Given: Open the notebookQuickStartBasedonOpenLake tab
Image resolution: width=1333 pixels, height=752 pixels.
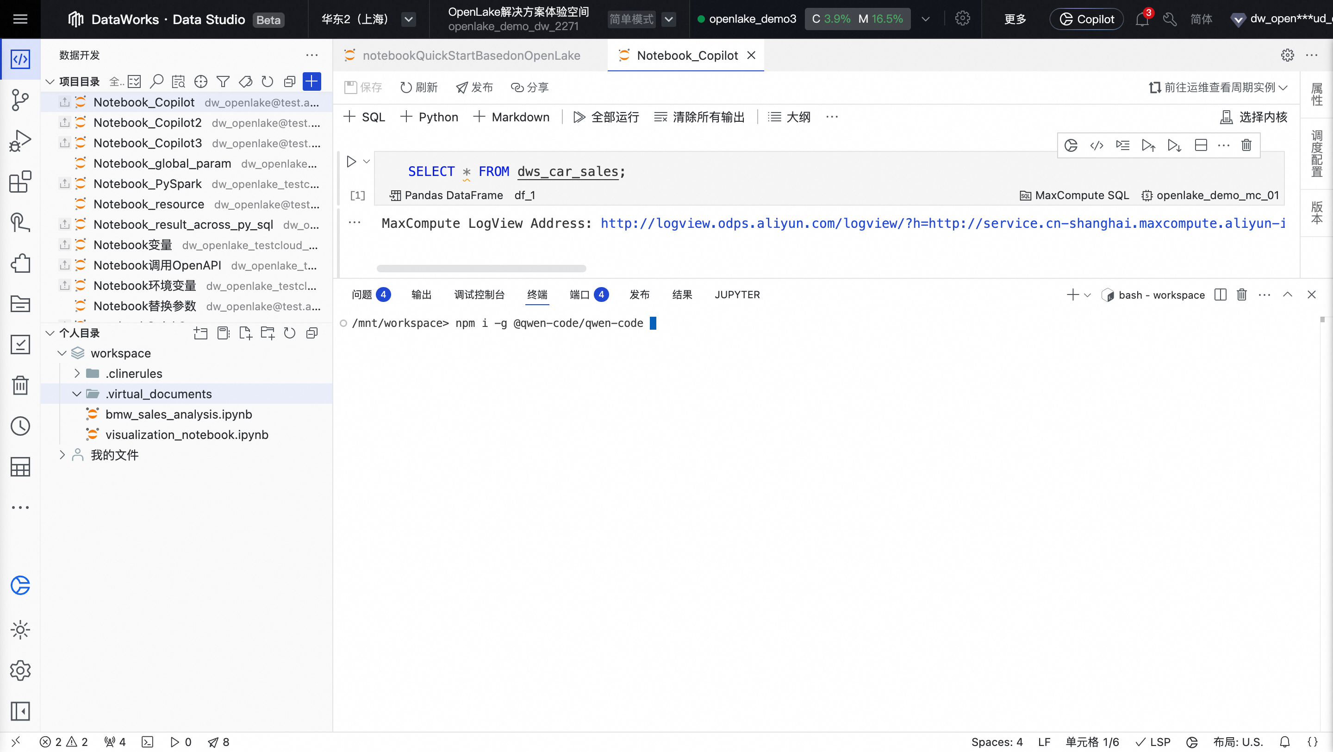Looking at the screenshot, I should (471, 55).
